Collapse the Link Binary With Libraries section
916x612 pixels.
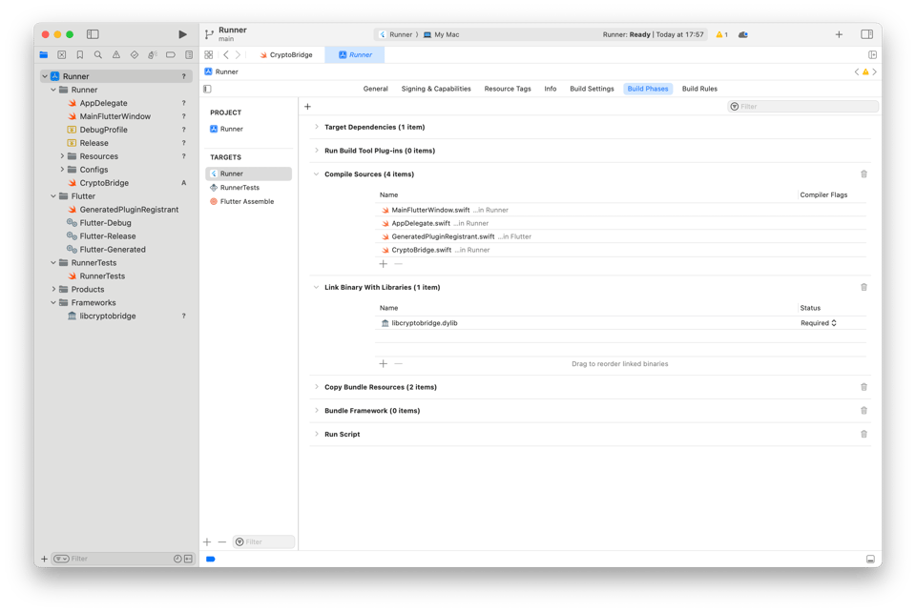pyautogui.click(x=317, y=287)
